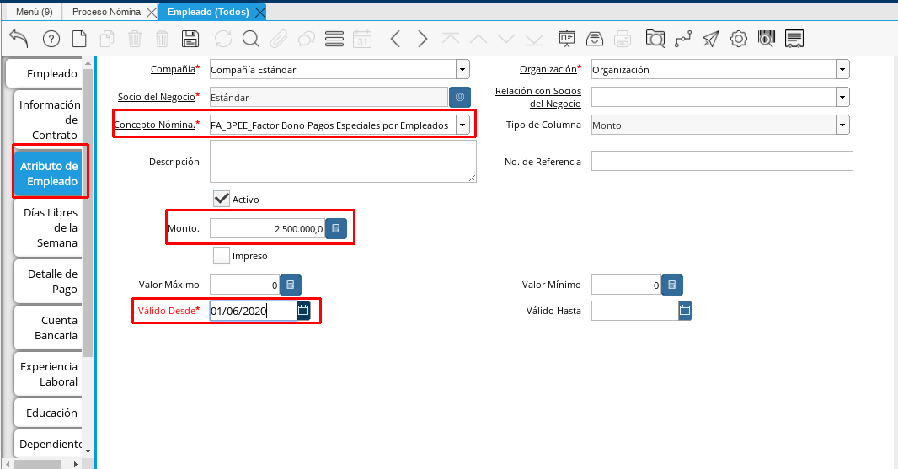Go to previous record arrow
Screen dimensions: 898x469
pos(394,39)
